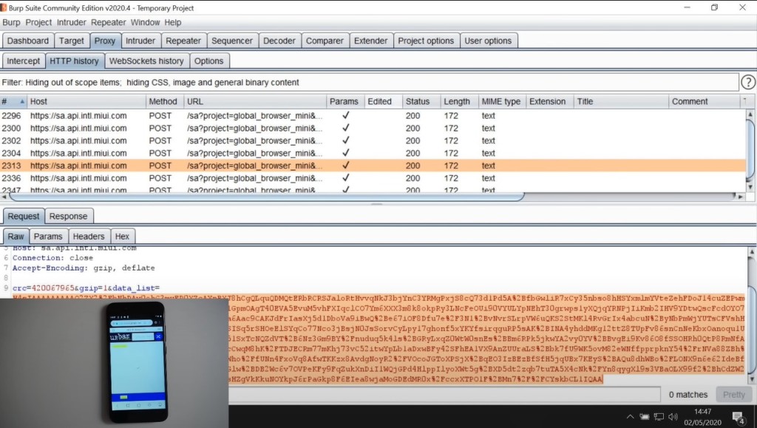Open the Comparer tab
757x428 pixels.
(x=325, y=41)
